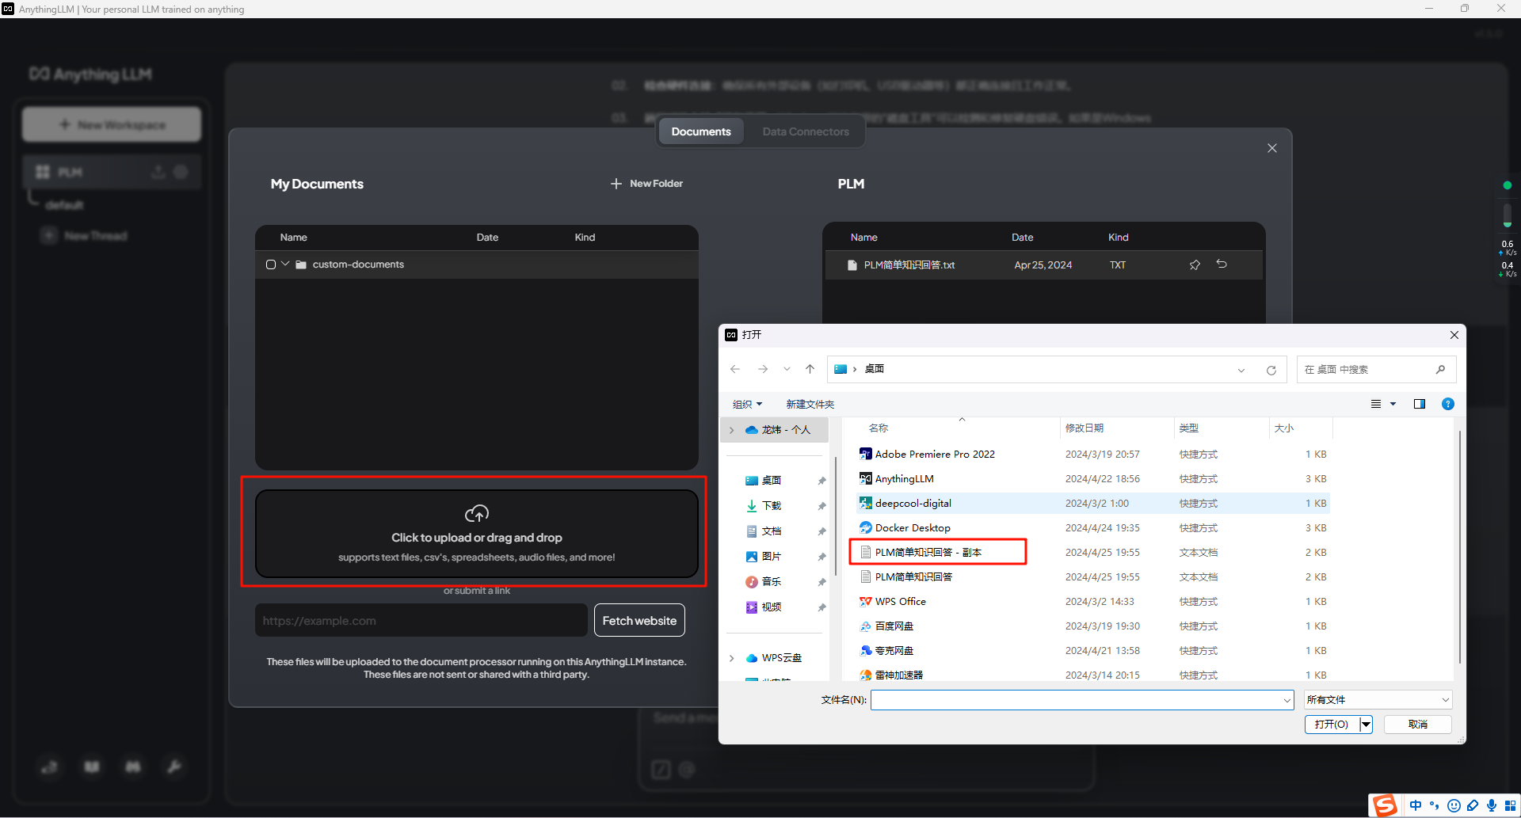This screenshot has width=1521, height=818.
Task: Open the 组织 menu
Action: click(x=747, y=405)
